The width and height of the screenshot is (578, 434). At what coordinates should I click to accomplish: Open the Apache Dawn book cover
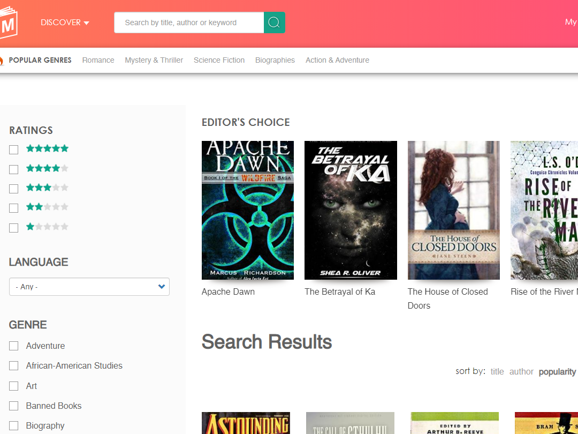point(247,210)
